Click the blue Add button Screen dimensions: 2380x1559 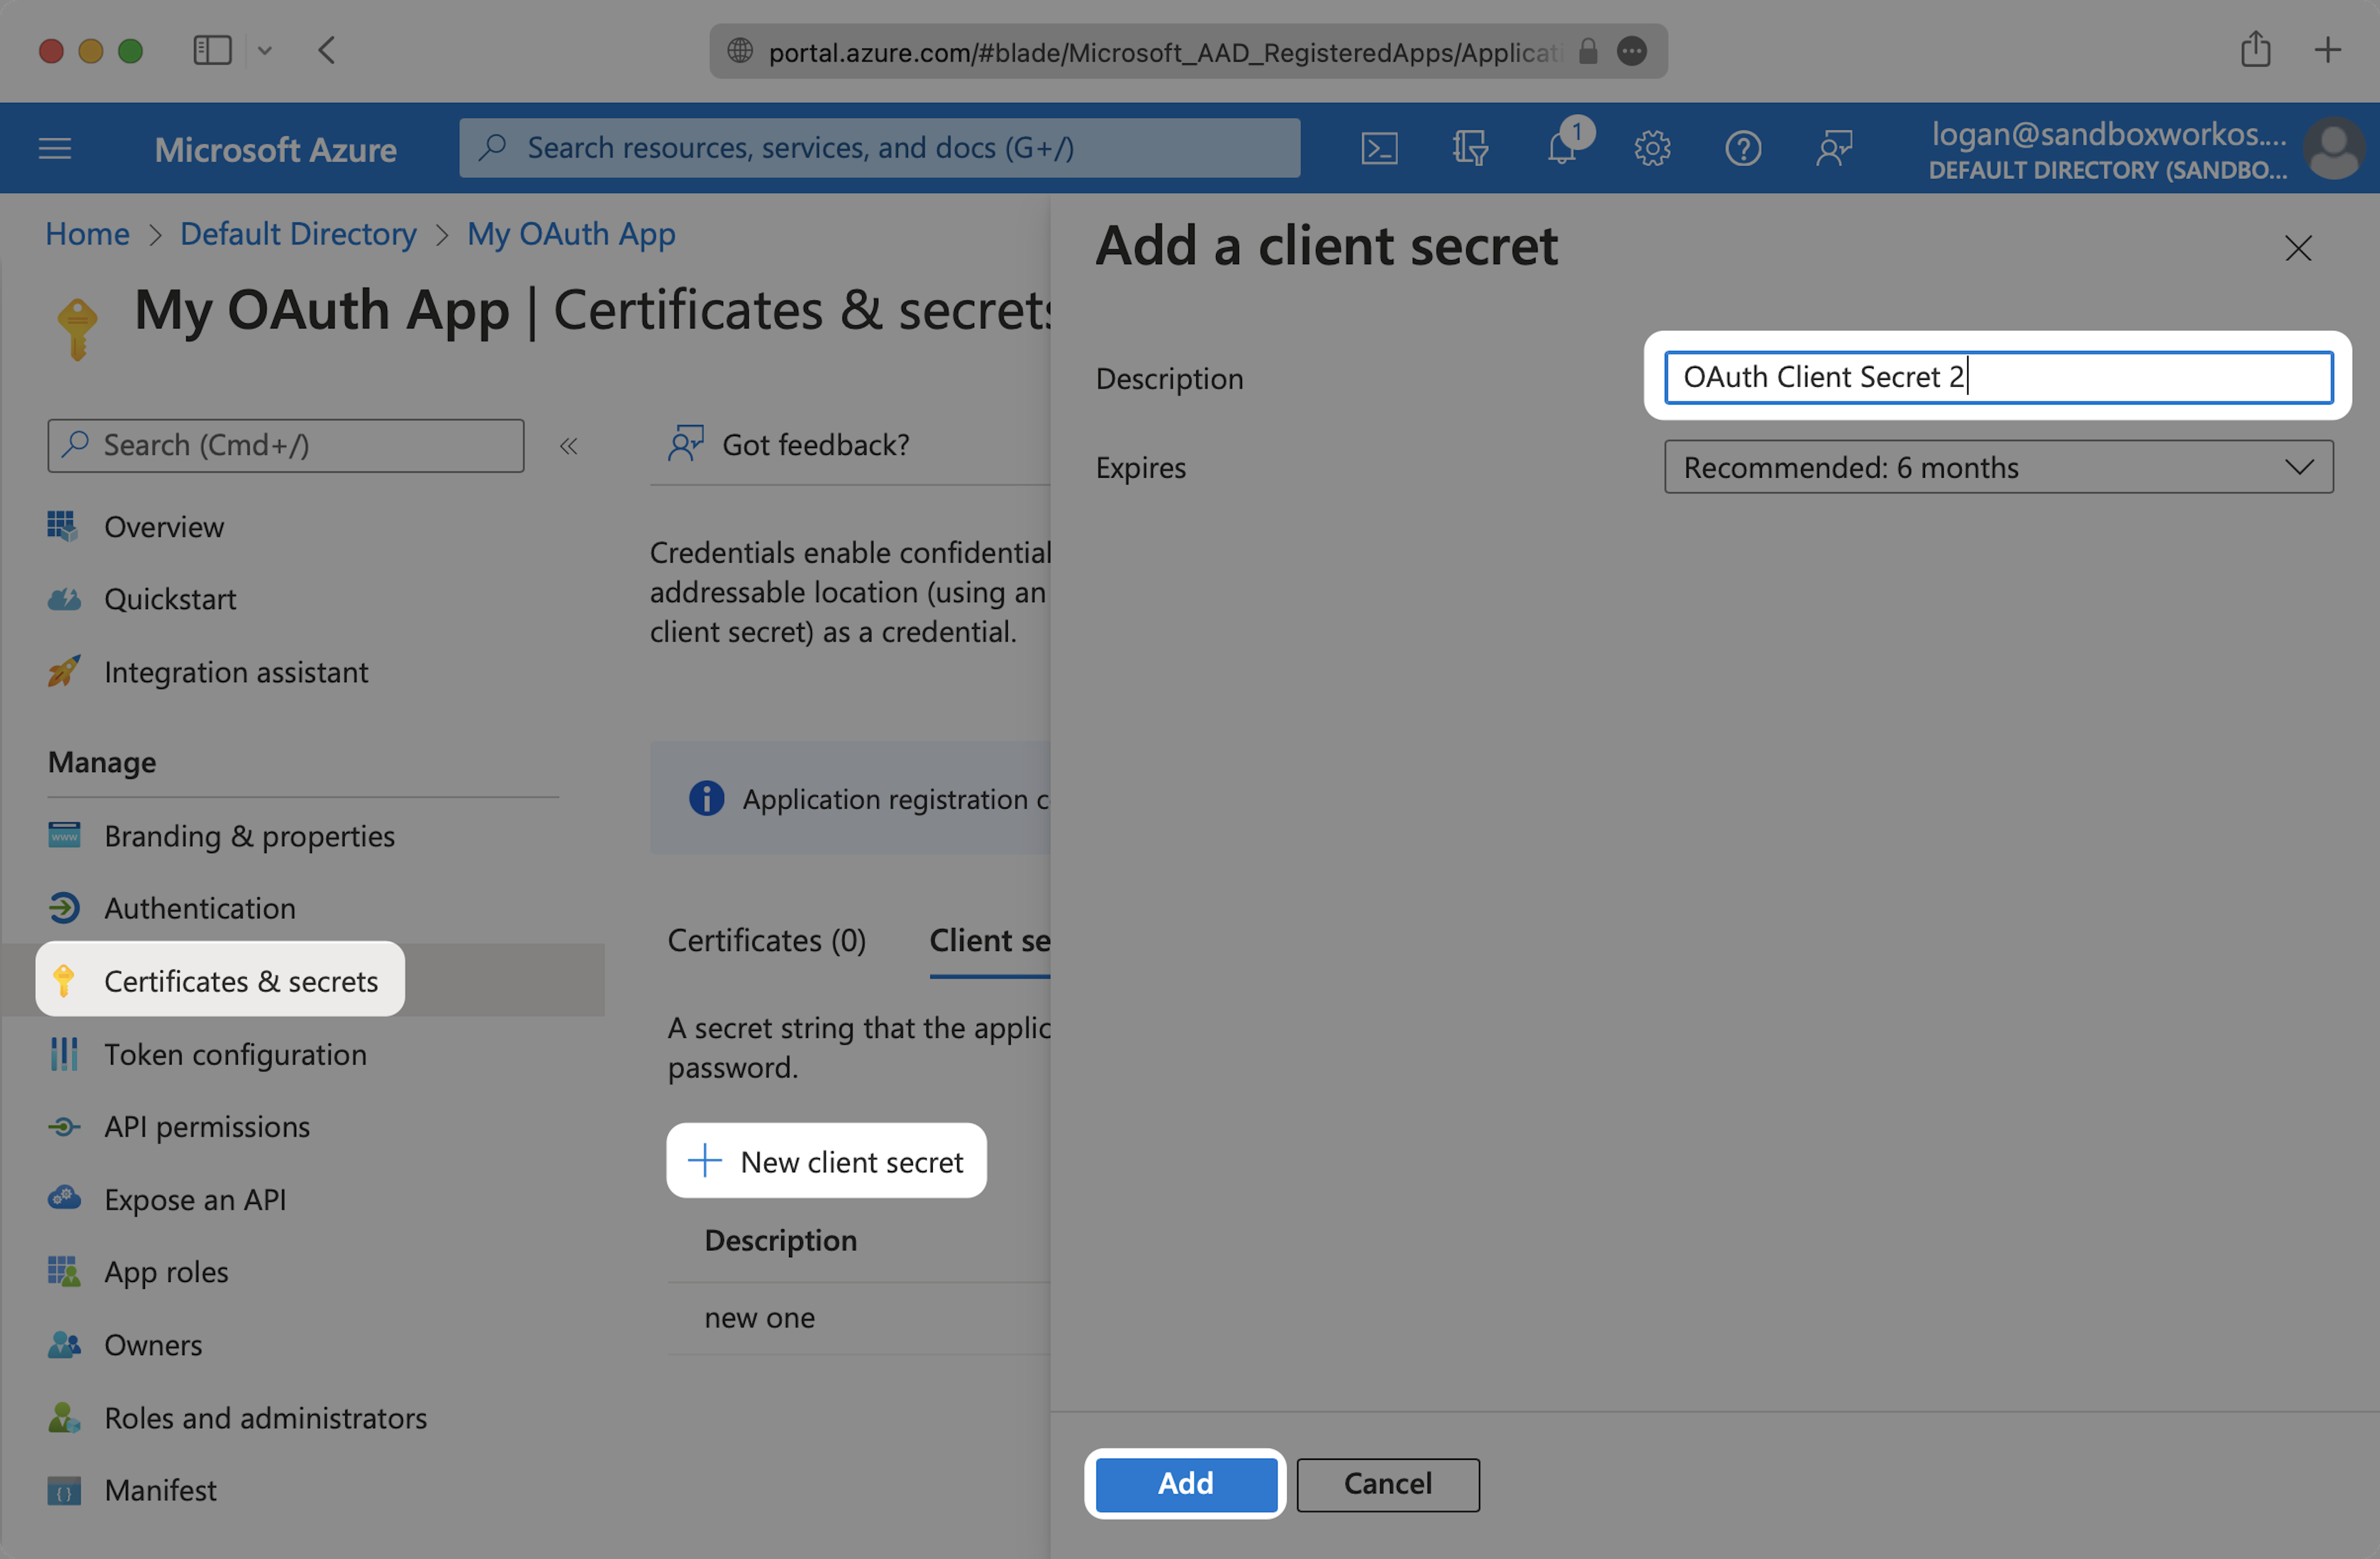(1184, 1483)
